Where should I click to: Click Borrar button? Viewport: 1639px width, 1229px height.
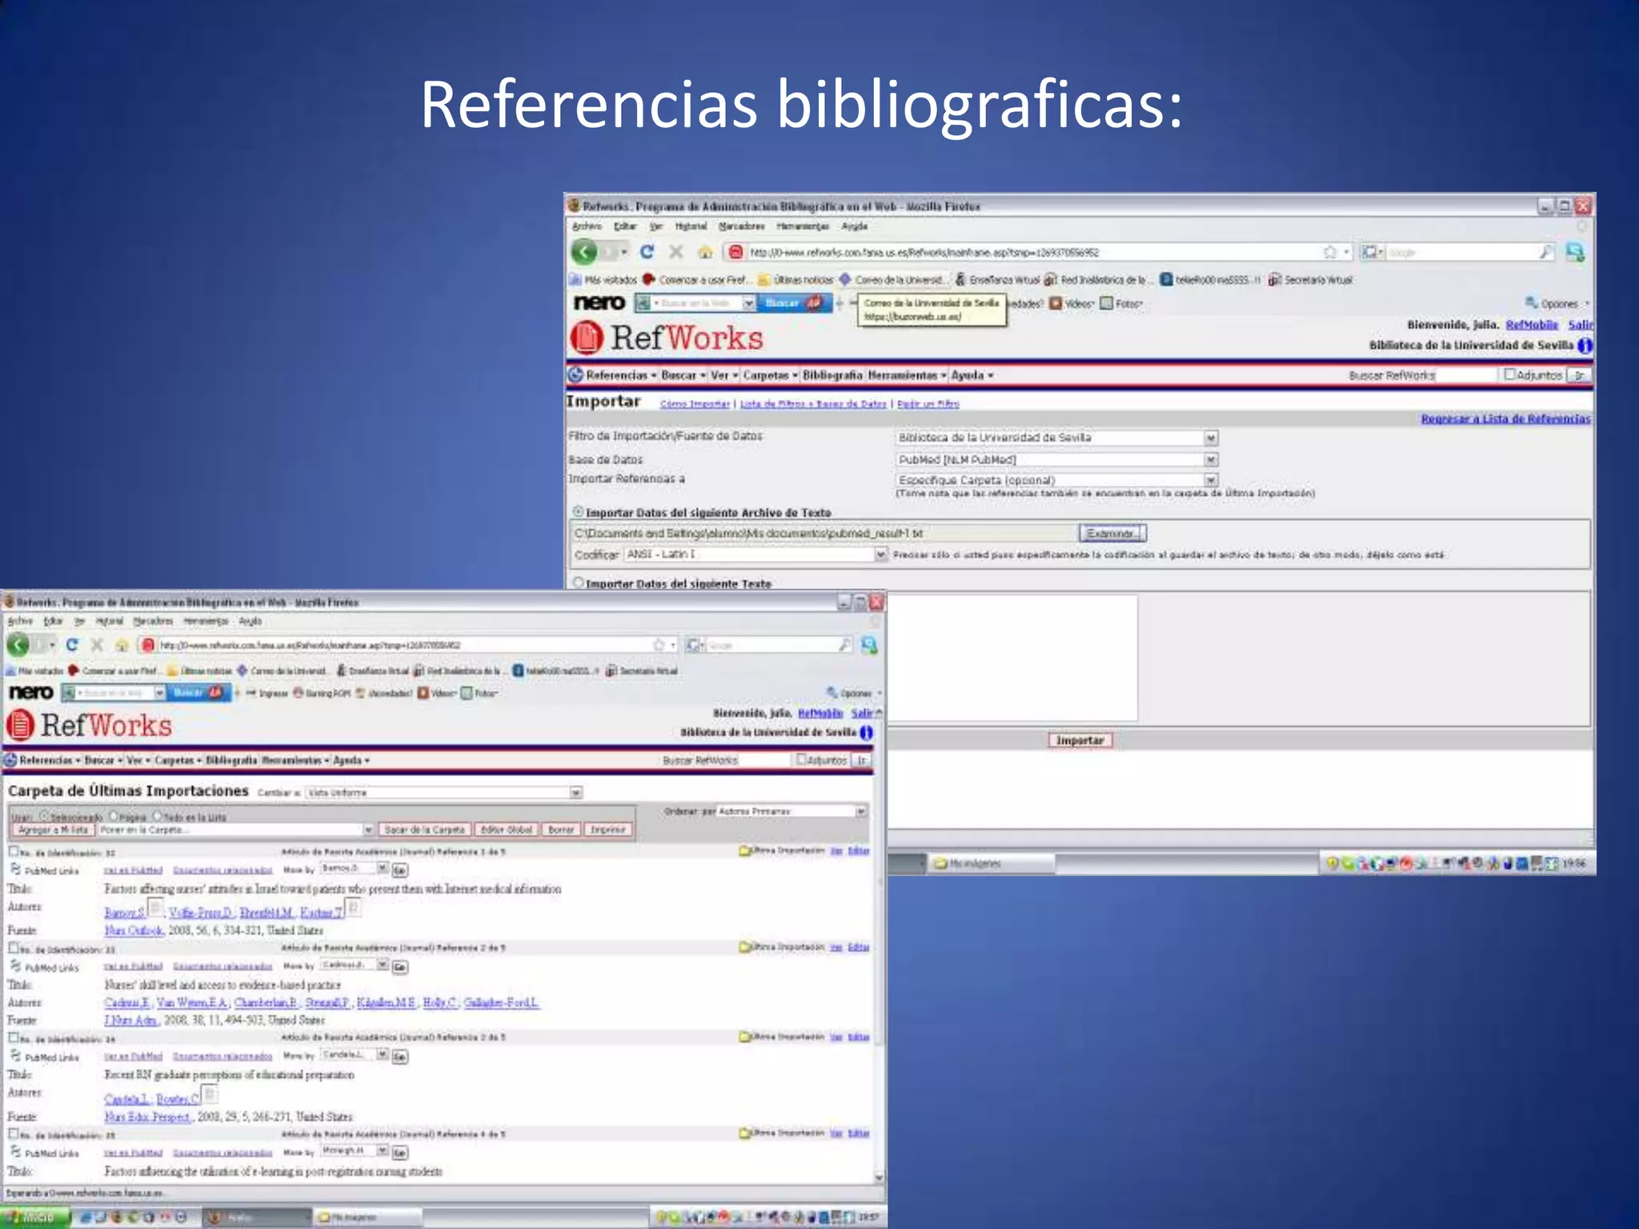point(561,830)
